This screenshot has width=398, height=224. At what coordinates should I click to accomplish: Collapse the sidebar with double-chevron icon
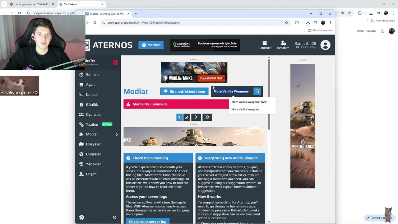(x=114, y=217)
